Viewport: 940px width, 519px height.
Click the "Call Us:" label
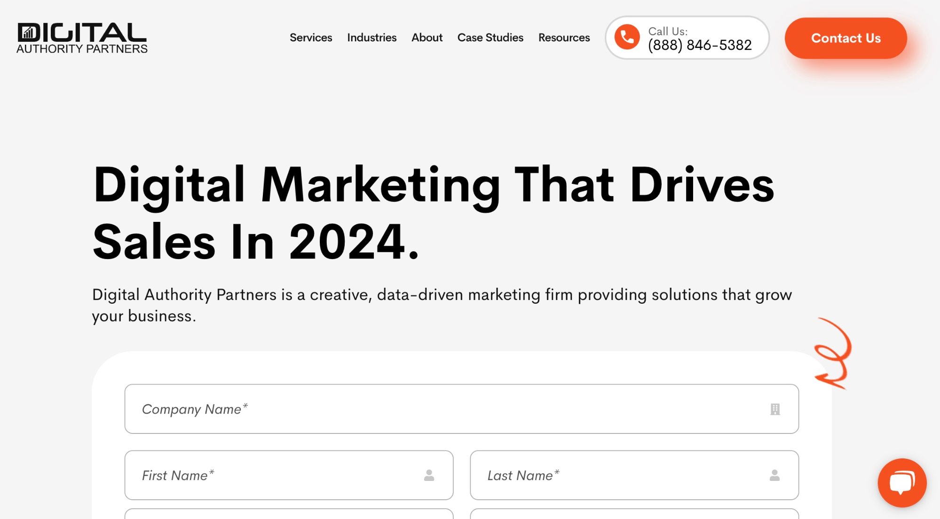point(668,31)
